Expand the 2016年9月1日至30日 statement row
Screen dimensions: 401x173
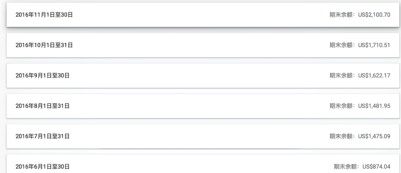tap(42, 76)
